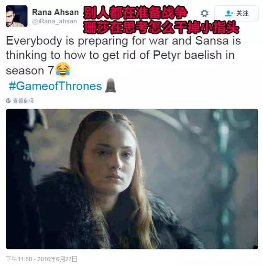263x266 pixels.
Task: Click the "season 7" text
Action: (30, 71)
